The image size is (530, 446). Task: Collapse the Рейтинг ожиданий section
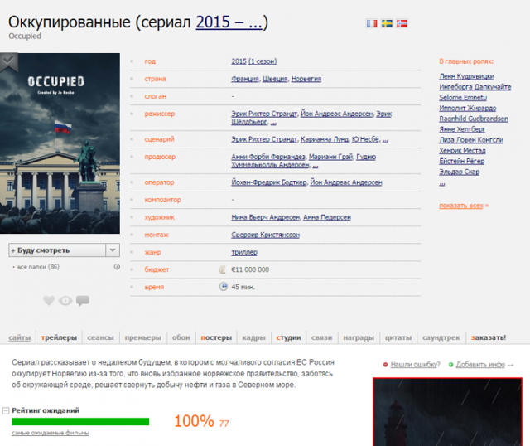pyautogui.click(x=7, y=410)
